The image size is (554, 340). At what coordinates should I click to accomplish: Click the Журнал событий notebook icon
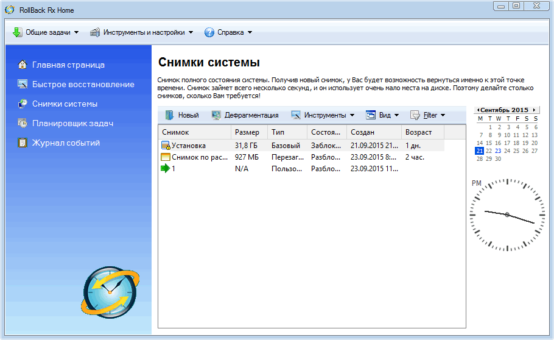pos(23,143)
